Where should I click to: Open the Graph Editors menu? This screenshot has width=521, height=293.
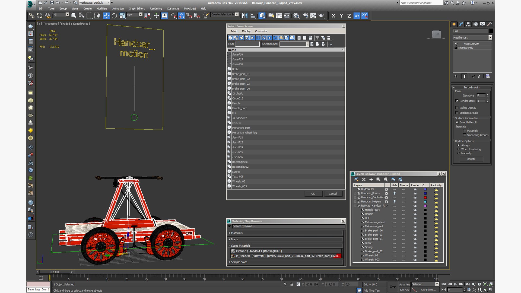pos(137,9)
